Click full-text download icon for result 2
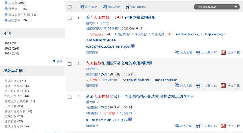Image resolution: width=243 pixels, height=133 pixels. tap(223, 86)
